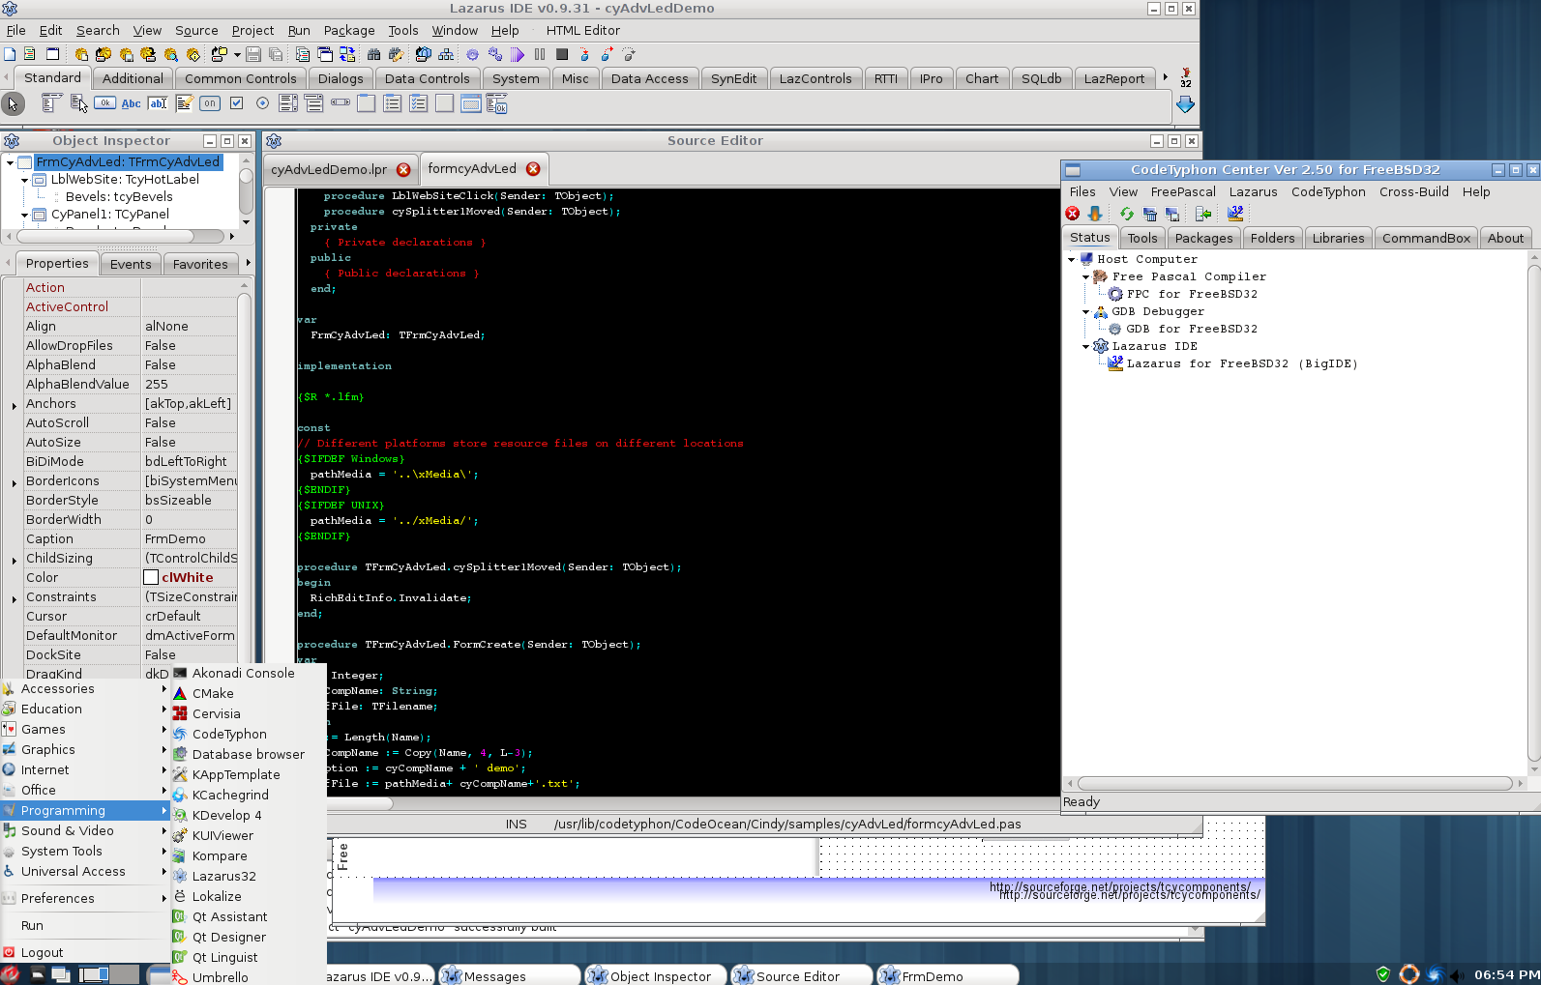Expand the BorderIcons property
This screenshot has height=985, width=1541.
[15, 482]
